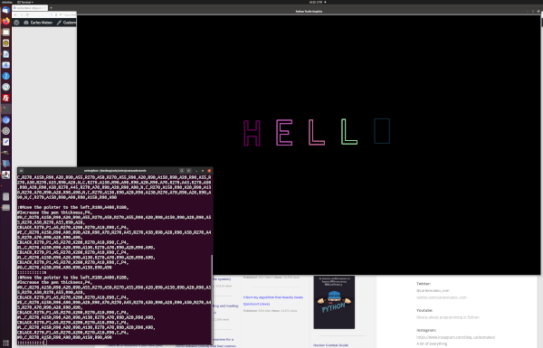The image size is (543, 348).
Task: Open LibreOffice Writer from the dock
Action: pyautogui.click(x=6, y=54)
